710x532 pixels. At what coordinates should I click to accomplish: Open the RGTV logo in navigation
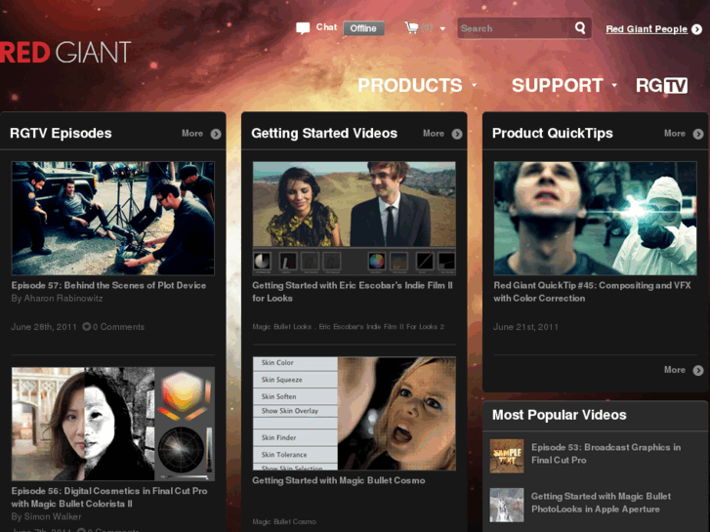(661, 85)
